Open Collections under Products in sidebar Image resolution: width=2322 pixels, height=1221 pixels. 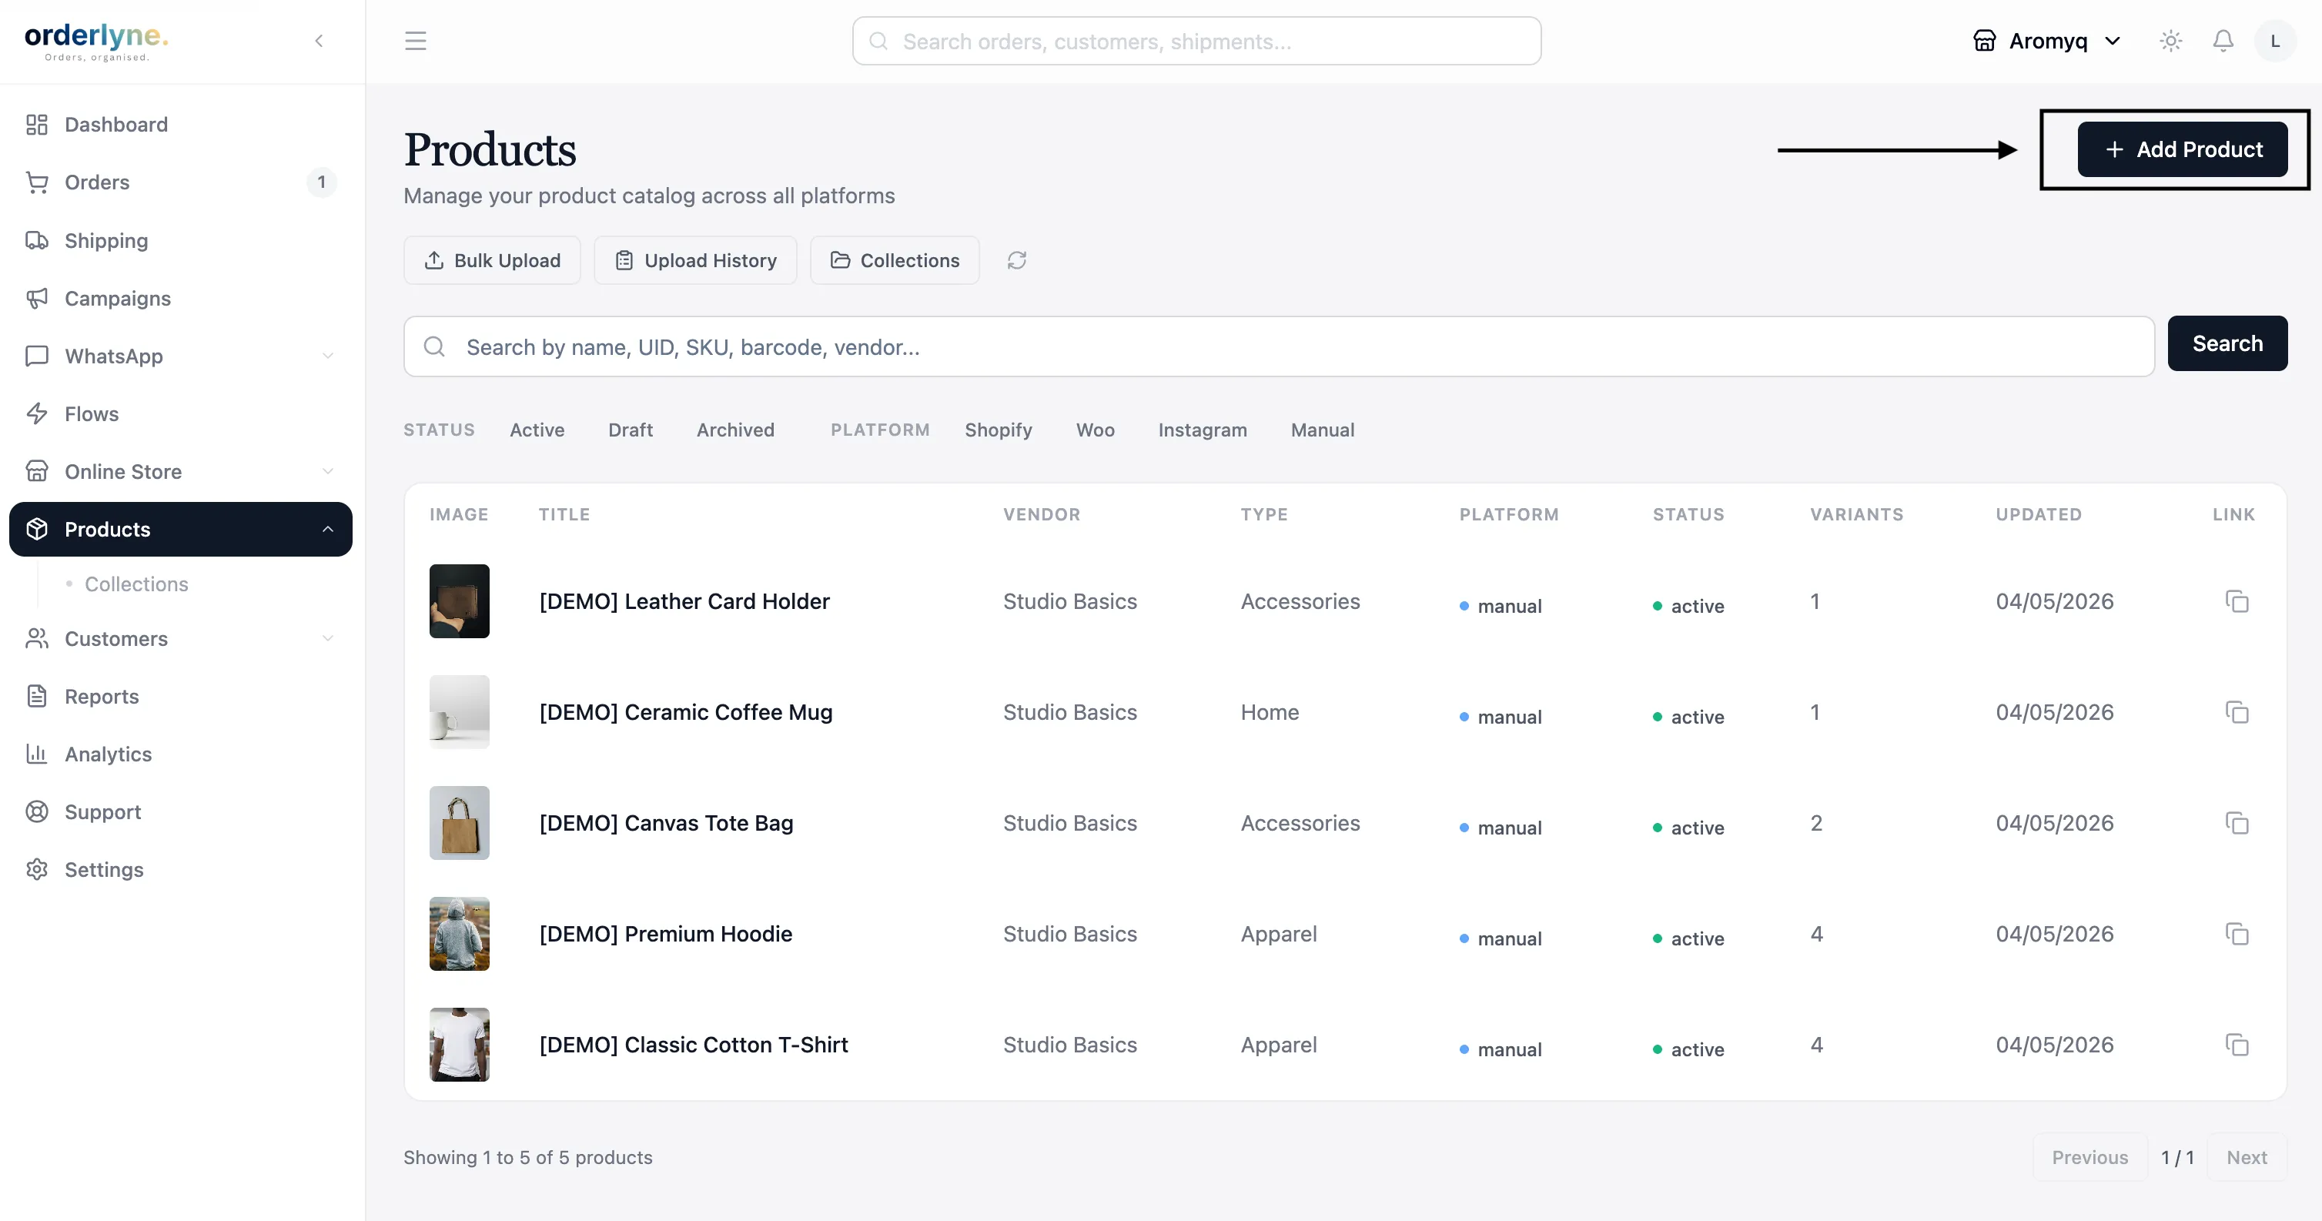136,584
